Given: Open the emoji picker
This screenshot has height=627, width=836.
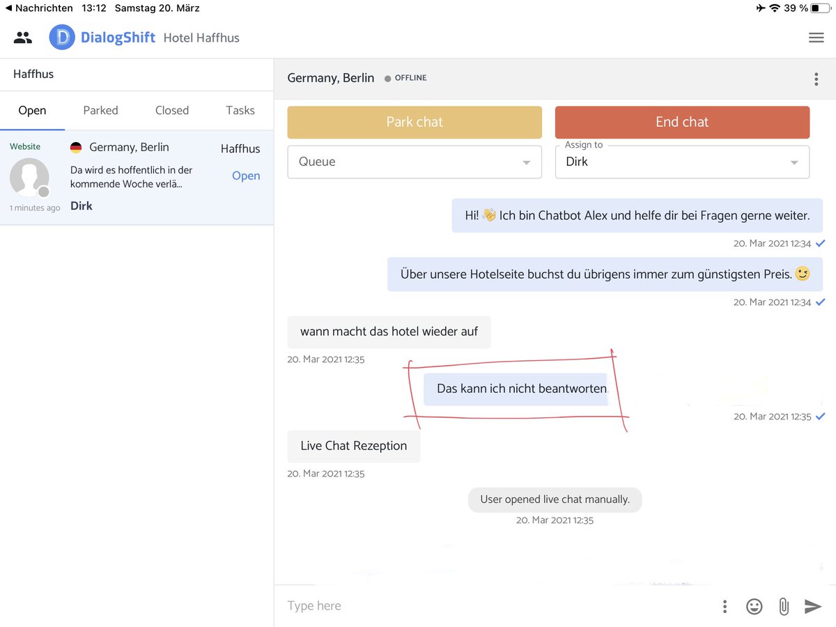Looking at the screenshot, I should [754, 606].
